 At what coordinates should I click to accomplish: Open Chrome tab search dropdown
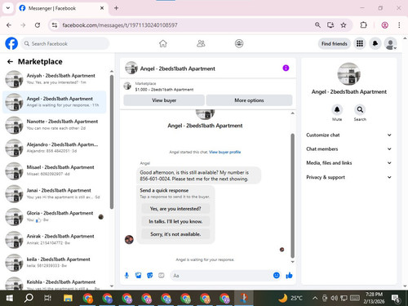[x=8, y=8]
